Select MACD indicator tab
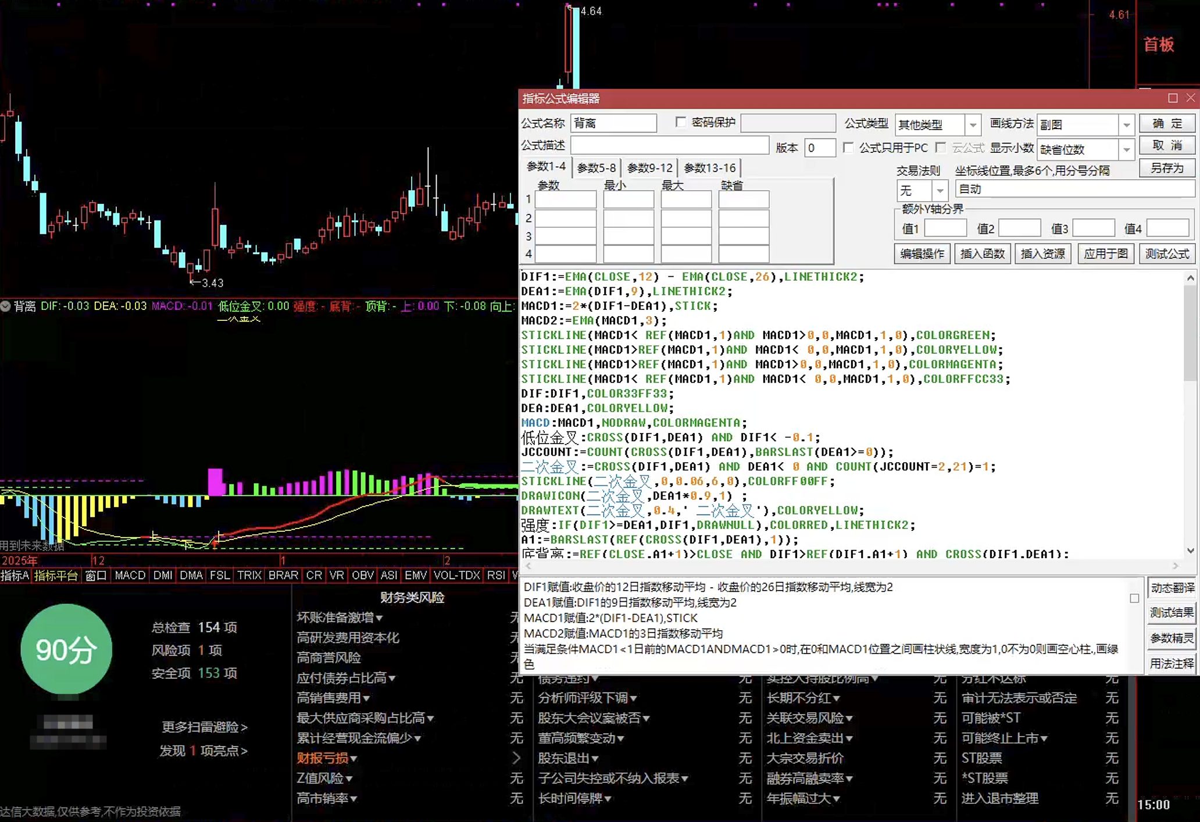The height and width of the screenshot is (822, 1200). pos(130,576)
